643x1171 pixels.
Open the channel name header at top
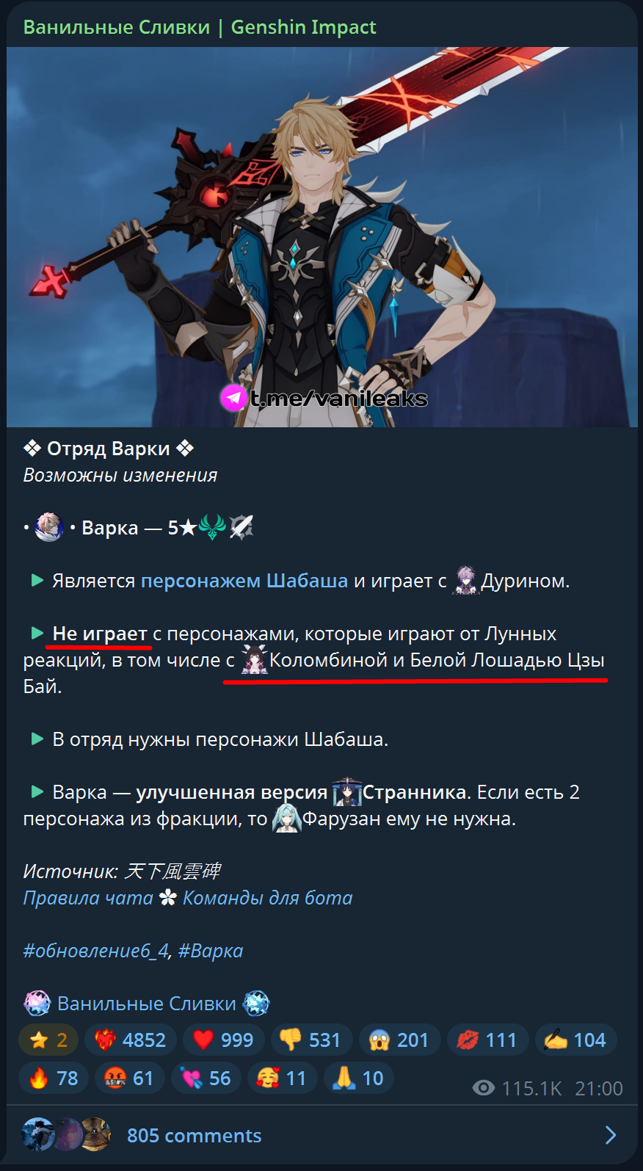click(200, 27)
